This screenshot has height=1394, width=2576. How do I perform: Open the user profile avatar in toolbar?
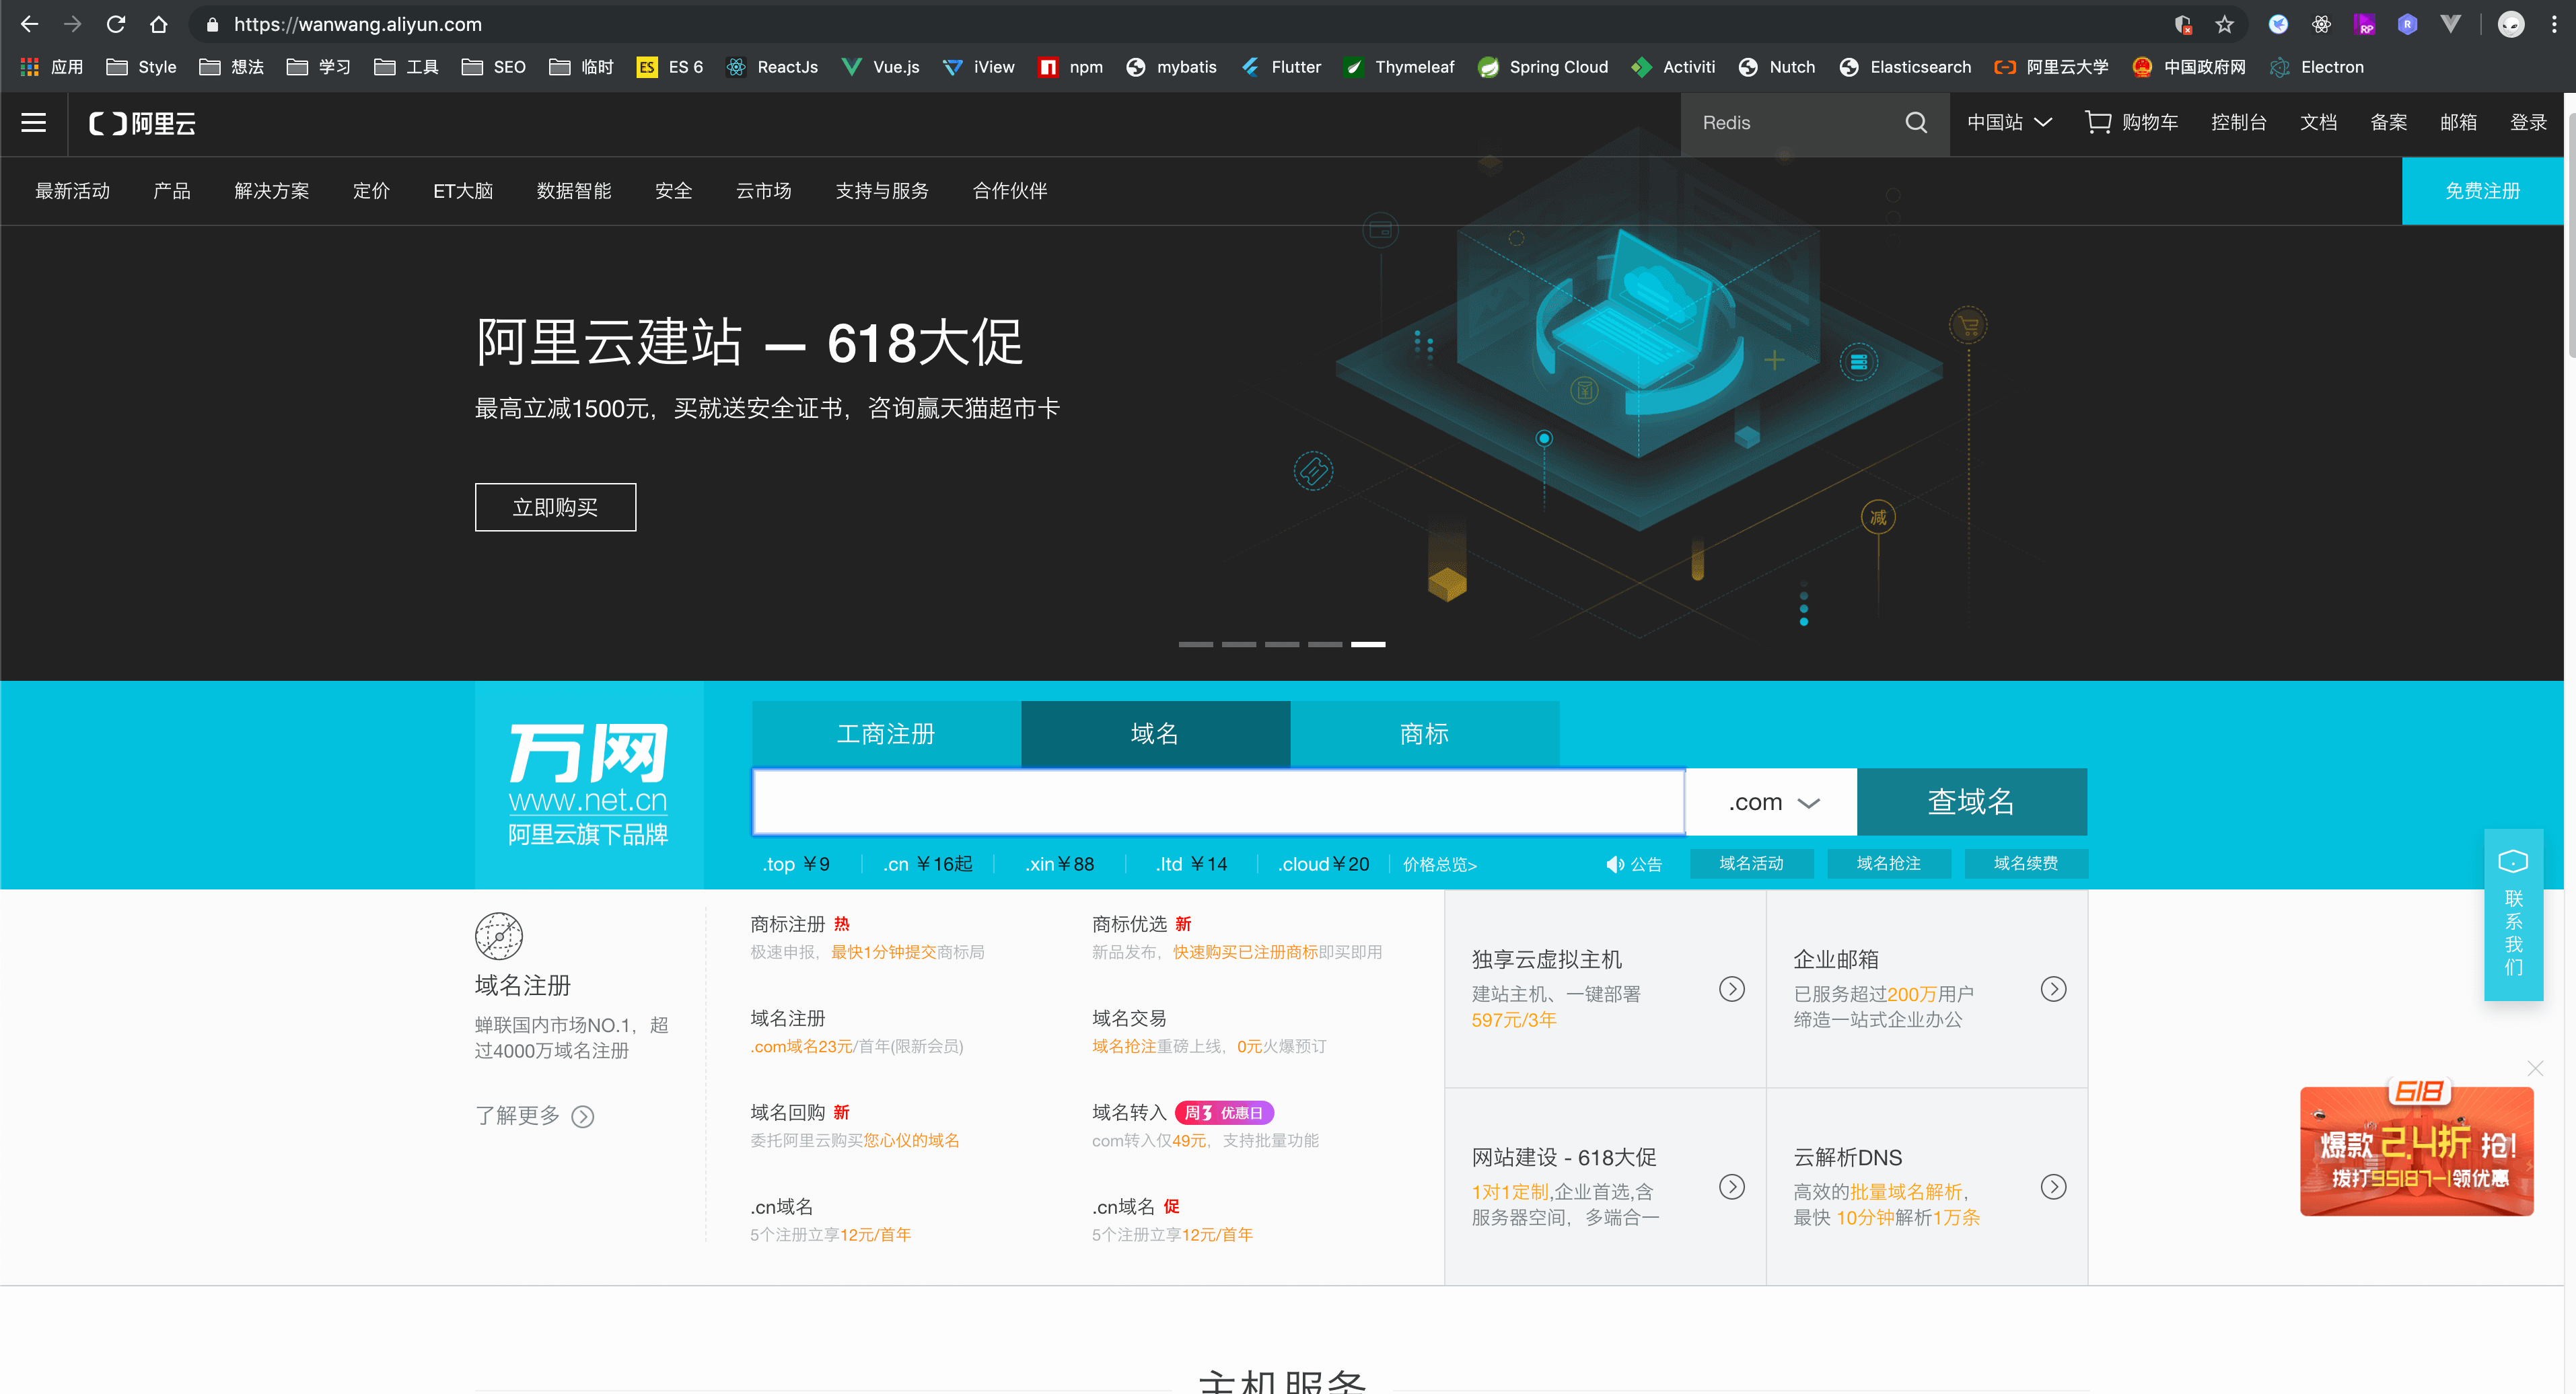[x=2510, y=24]
